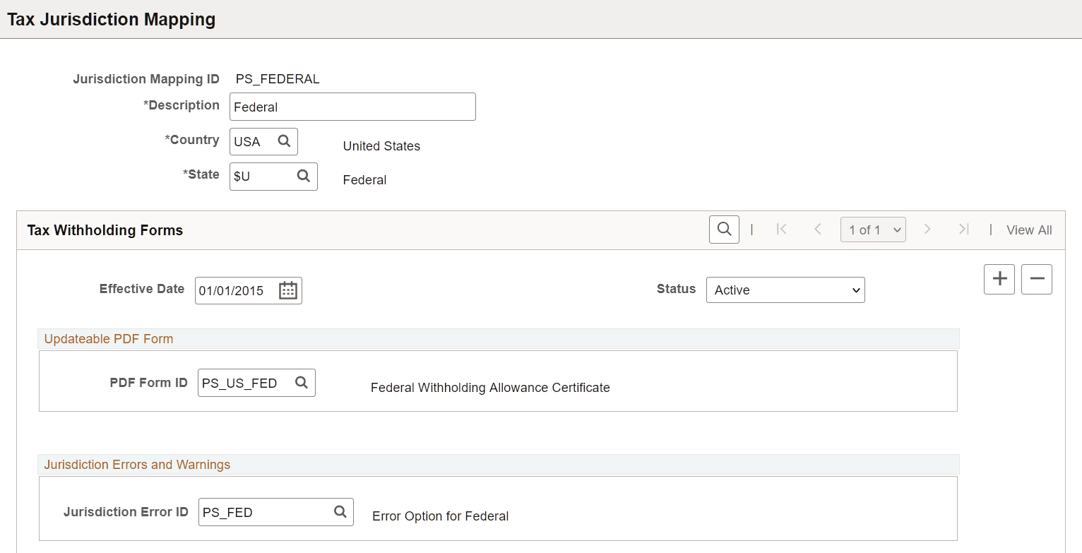
Task: Focus the Country input field
Action: pyautogui.click(x=251, y=141)
